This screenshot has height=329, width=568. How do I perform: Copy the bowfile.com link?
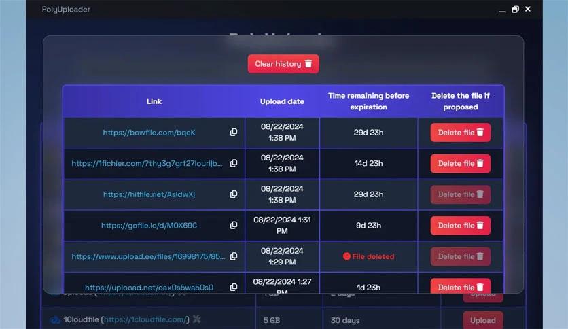[x=234, y=133]
